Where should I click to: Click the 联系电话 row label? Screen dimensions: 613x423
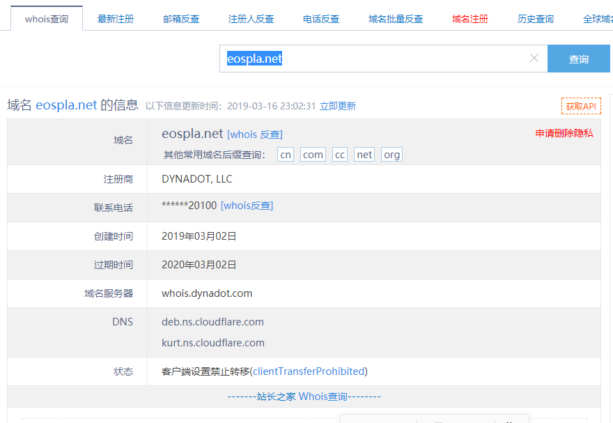tap(114, 208)
